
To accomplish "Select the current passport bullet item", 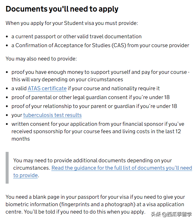I will 76,36.
